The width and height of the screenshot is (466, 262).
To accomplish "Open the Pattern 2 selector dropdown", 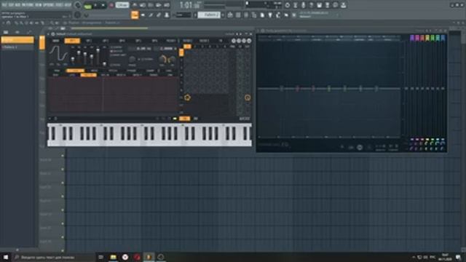I will (209, 15).
